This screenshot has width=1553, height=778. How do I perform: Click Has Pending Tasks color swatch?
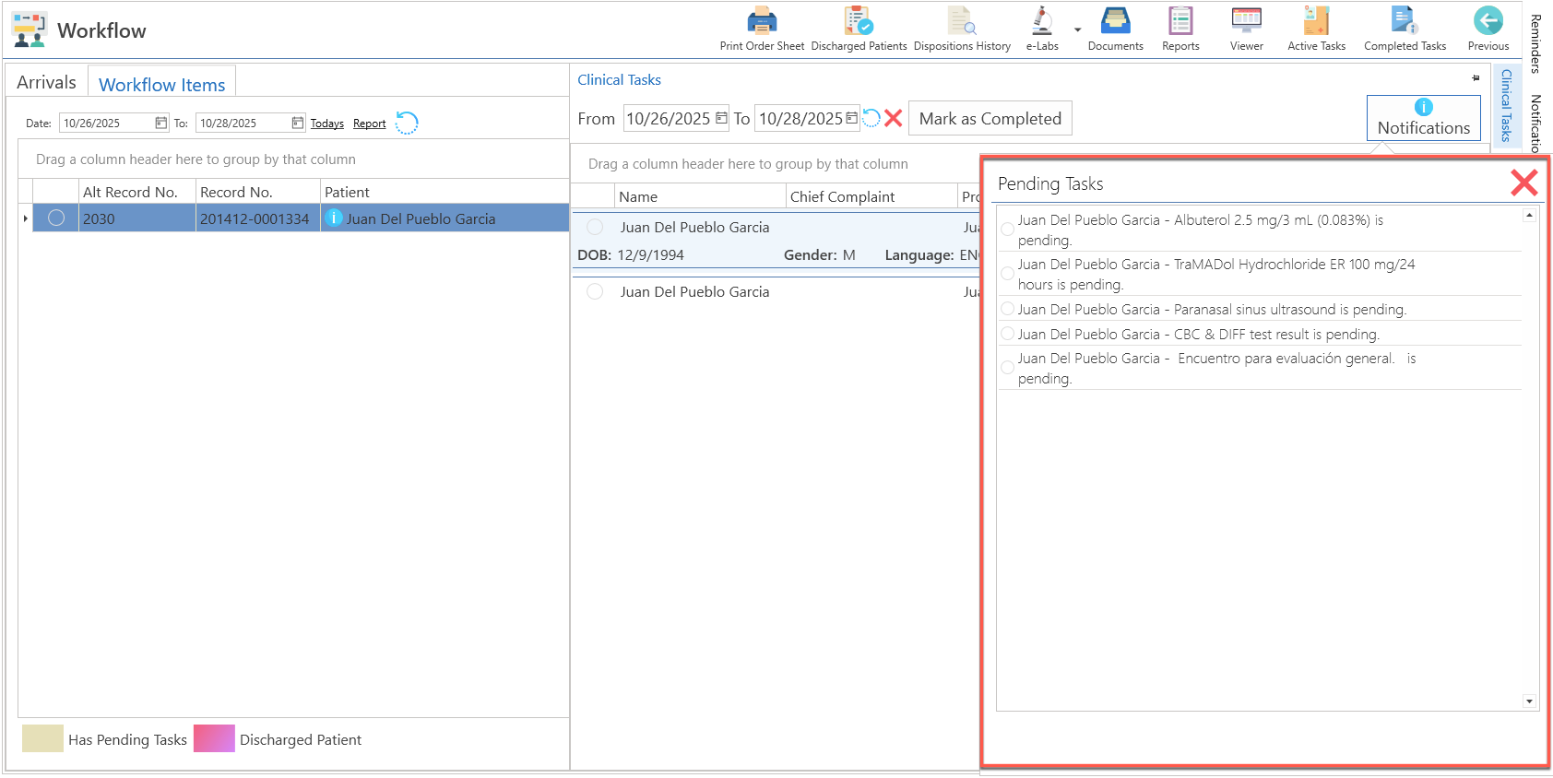coord(42,738)
